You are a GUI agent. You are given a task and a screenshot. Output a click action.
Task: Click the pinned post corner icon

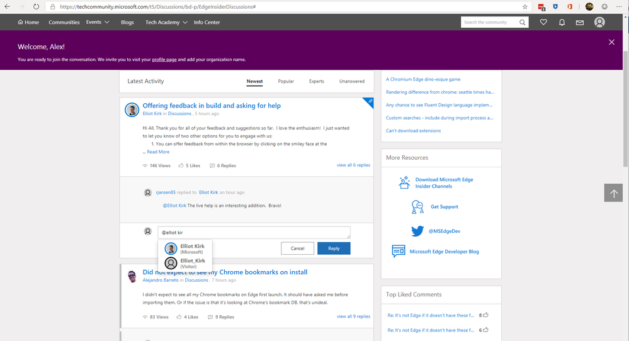370,102
